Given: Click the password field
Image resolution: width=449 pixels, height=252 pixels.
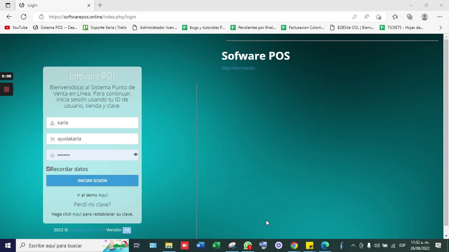Looking at the screenshot, I should 92,155.
